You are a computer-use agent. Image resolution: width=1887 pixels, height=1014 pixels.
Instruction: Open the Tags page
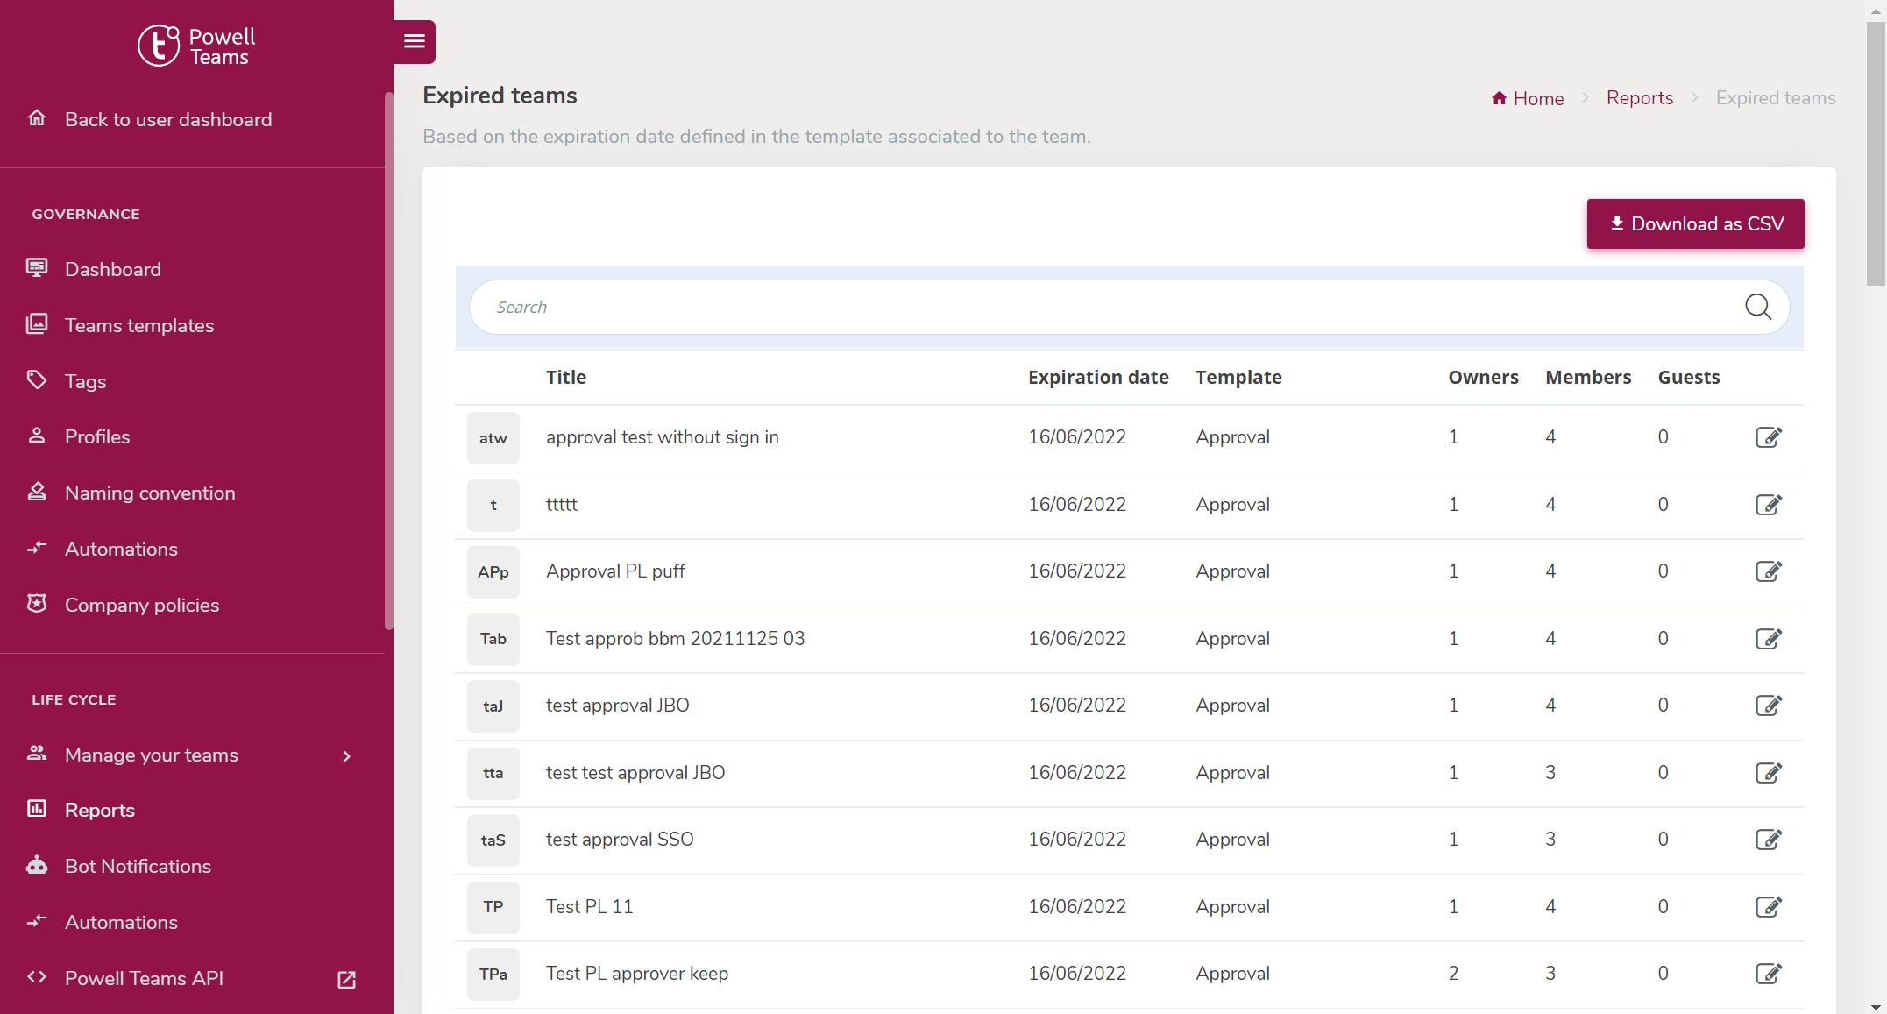coord(85,381)
